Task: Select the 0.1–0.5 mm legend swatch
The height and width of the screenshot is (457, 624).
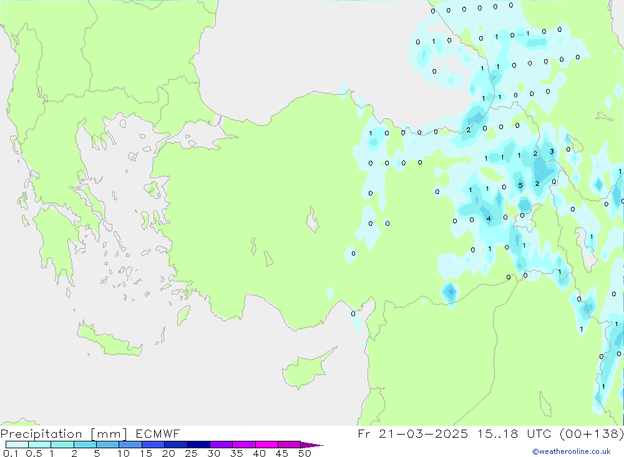Action: coord(17,445)
